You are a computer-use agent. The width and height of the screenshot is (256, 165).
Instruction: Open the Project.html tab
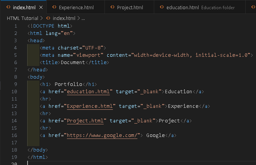(129, 8)
